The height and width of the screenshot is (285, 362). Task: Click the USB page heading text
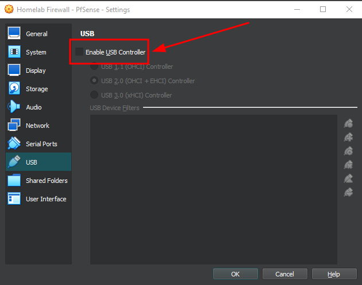click(87, 34)
